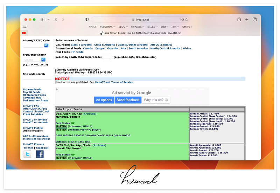Screen dimensions: 280x193
Task: Reload the page with refresh icon
Action: [x=187, y=20]
